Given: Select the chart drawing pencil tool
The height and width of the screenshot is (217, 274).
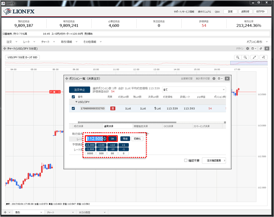Looking at the screenshot, I should pos(254,57).
